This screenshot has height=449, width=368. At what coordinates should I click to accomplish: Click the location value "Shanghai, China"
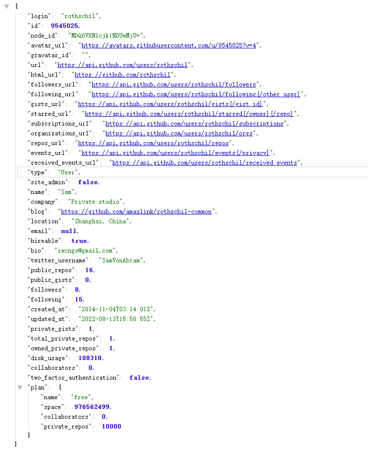tap(100, 221)
